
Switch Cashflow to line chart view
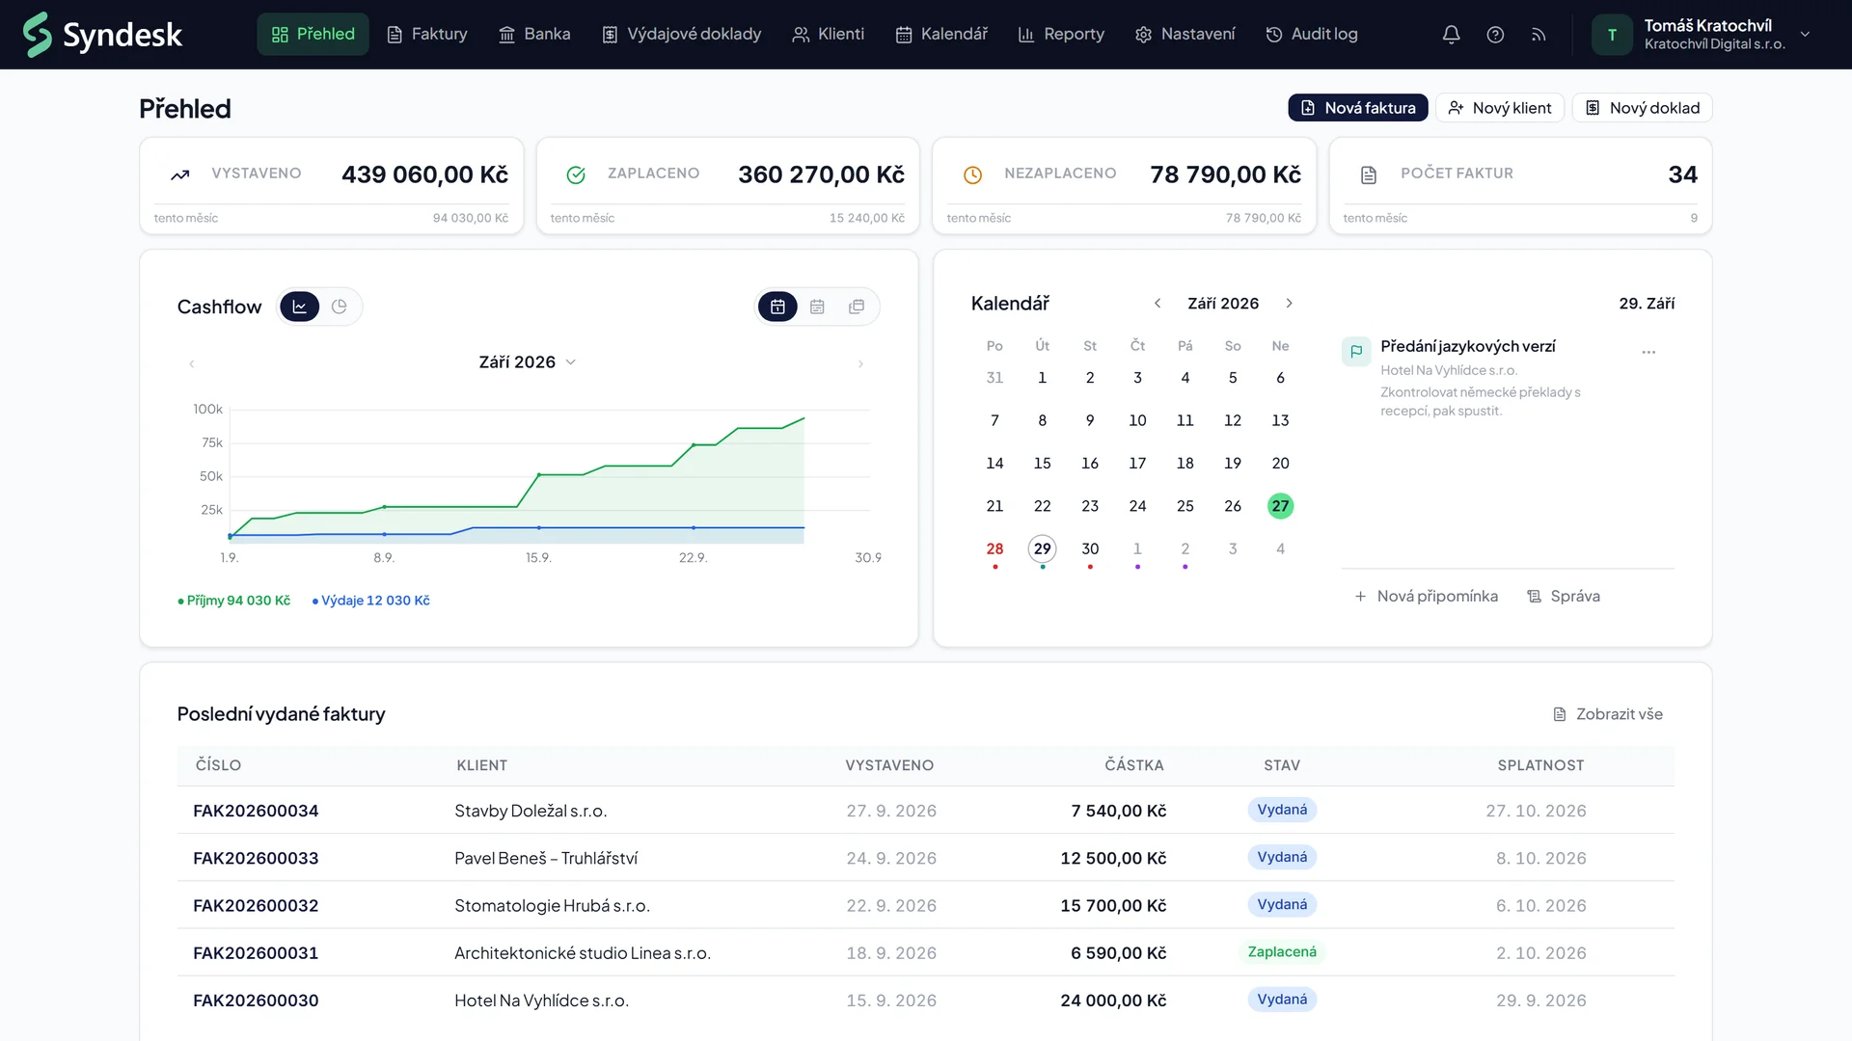pos(300,307)
